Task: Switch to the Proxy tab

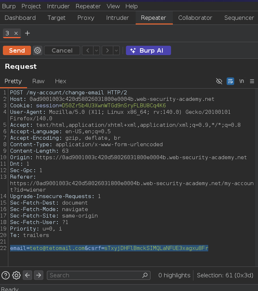Action: click(x=86, y=18)
